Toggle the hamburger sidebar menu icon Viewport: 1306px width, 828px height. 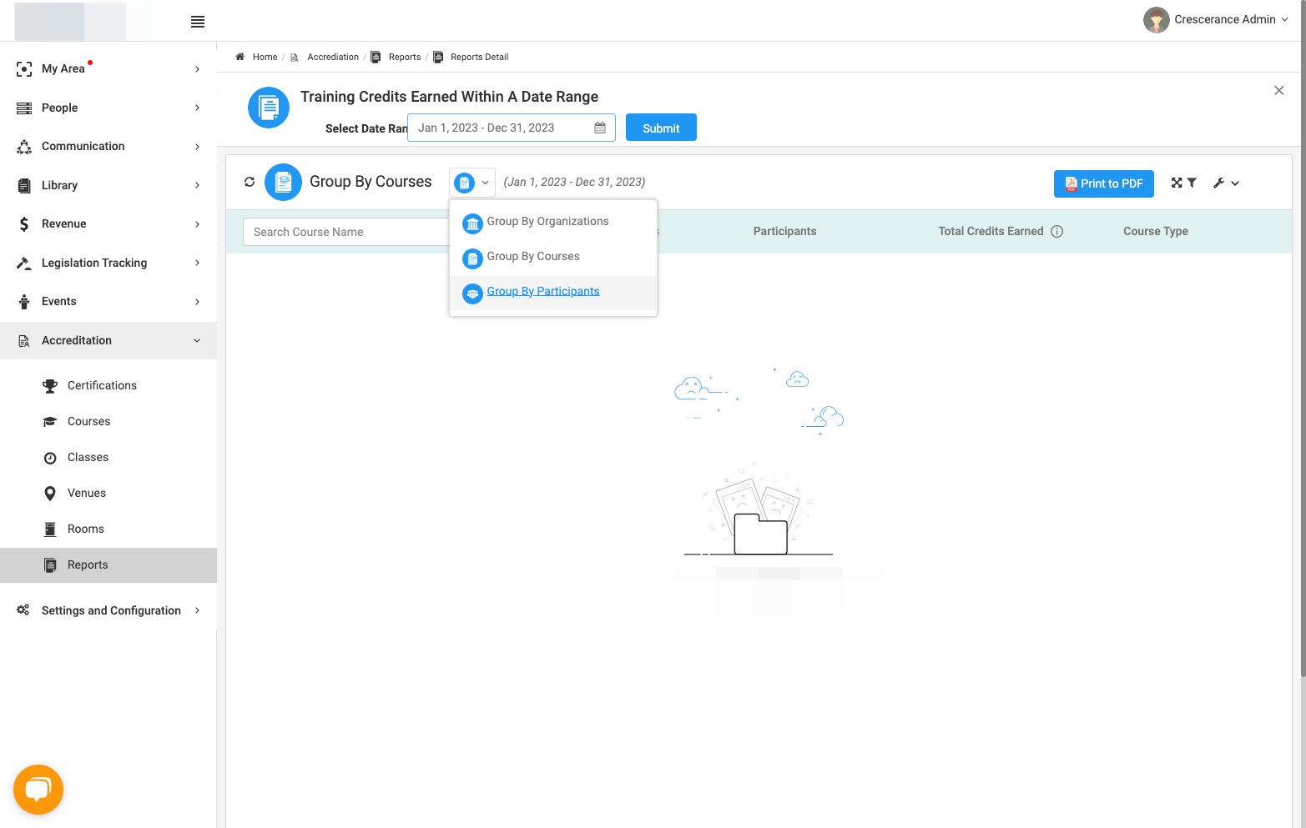(x=198, y=22)
